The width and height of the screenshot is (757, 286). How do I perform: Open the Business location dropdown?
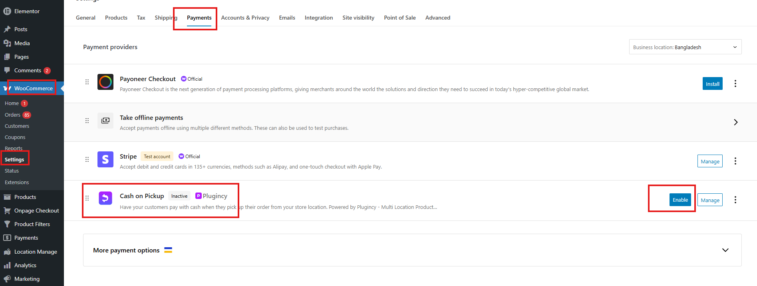685,47
